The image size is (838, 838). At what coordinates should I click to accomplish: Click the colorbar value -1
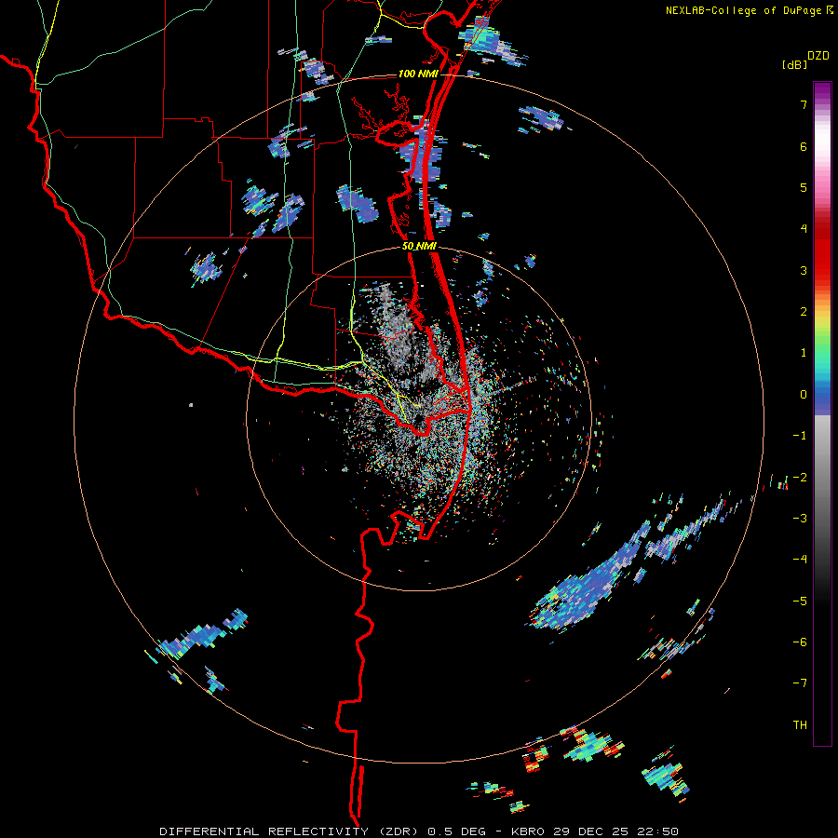point(800,436)
